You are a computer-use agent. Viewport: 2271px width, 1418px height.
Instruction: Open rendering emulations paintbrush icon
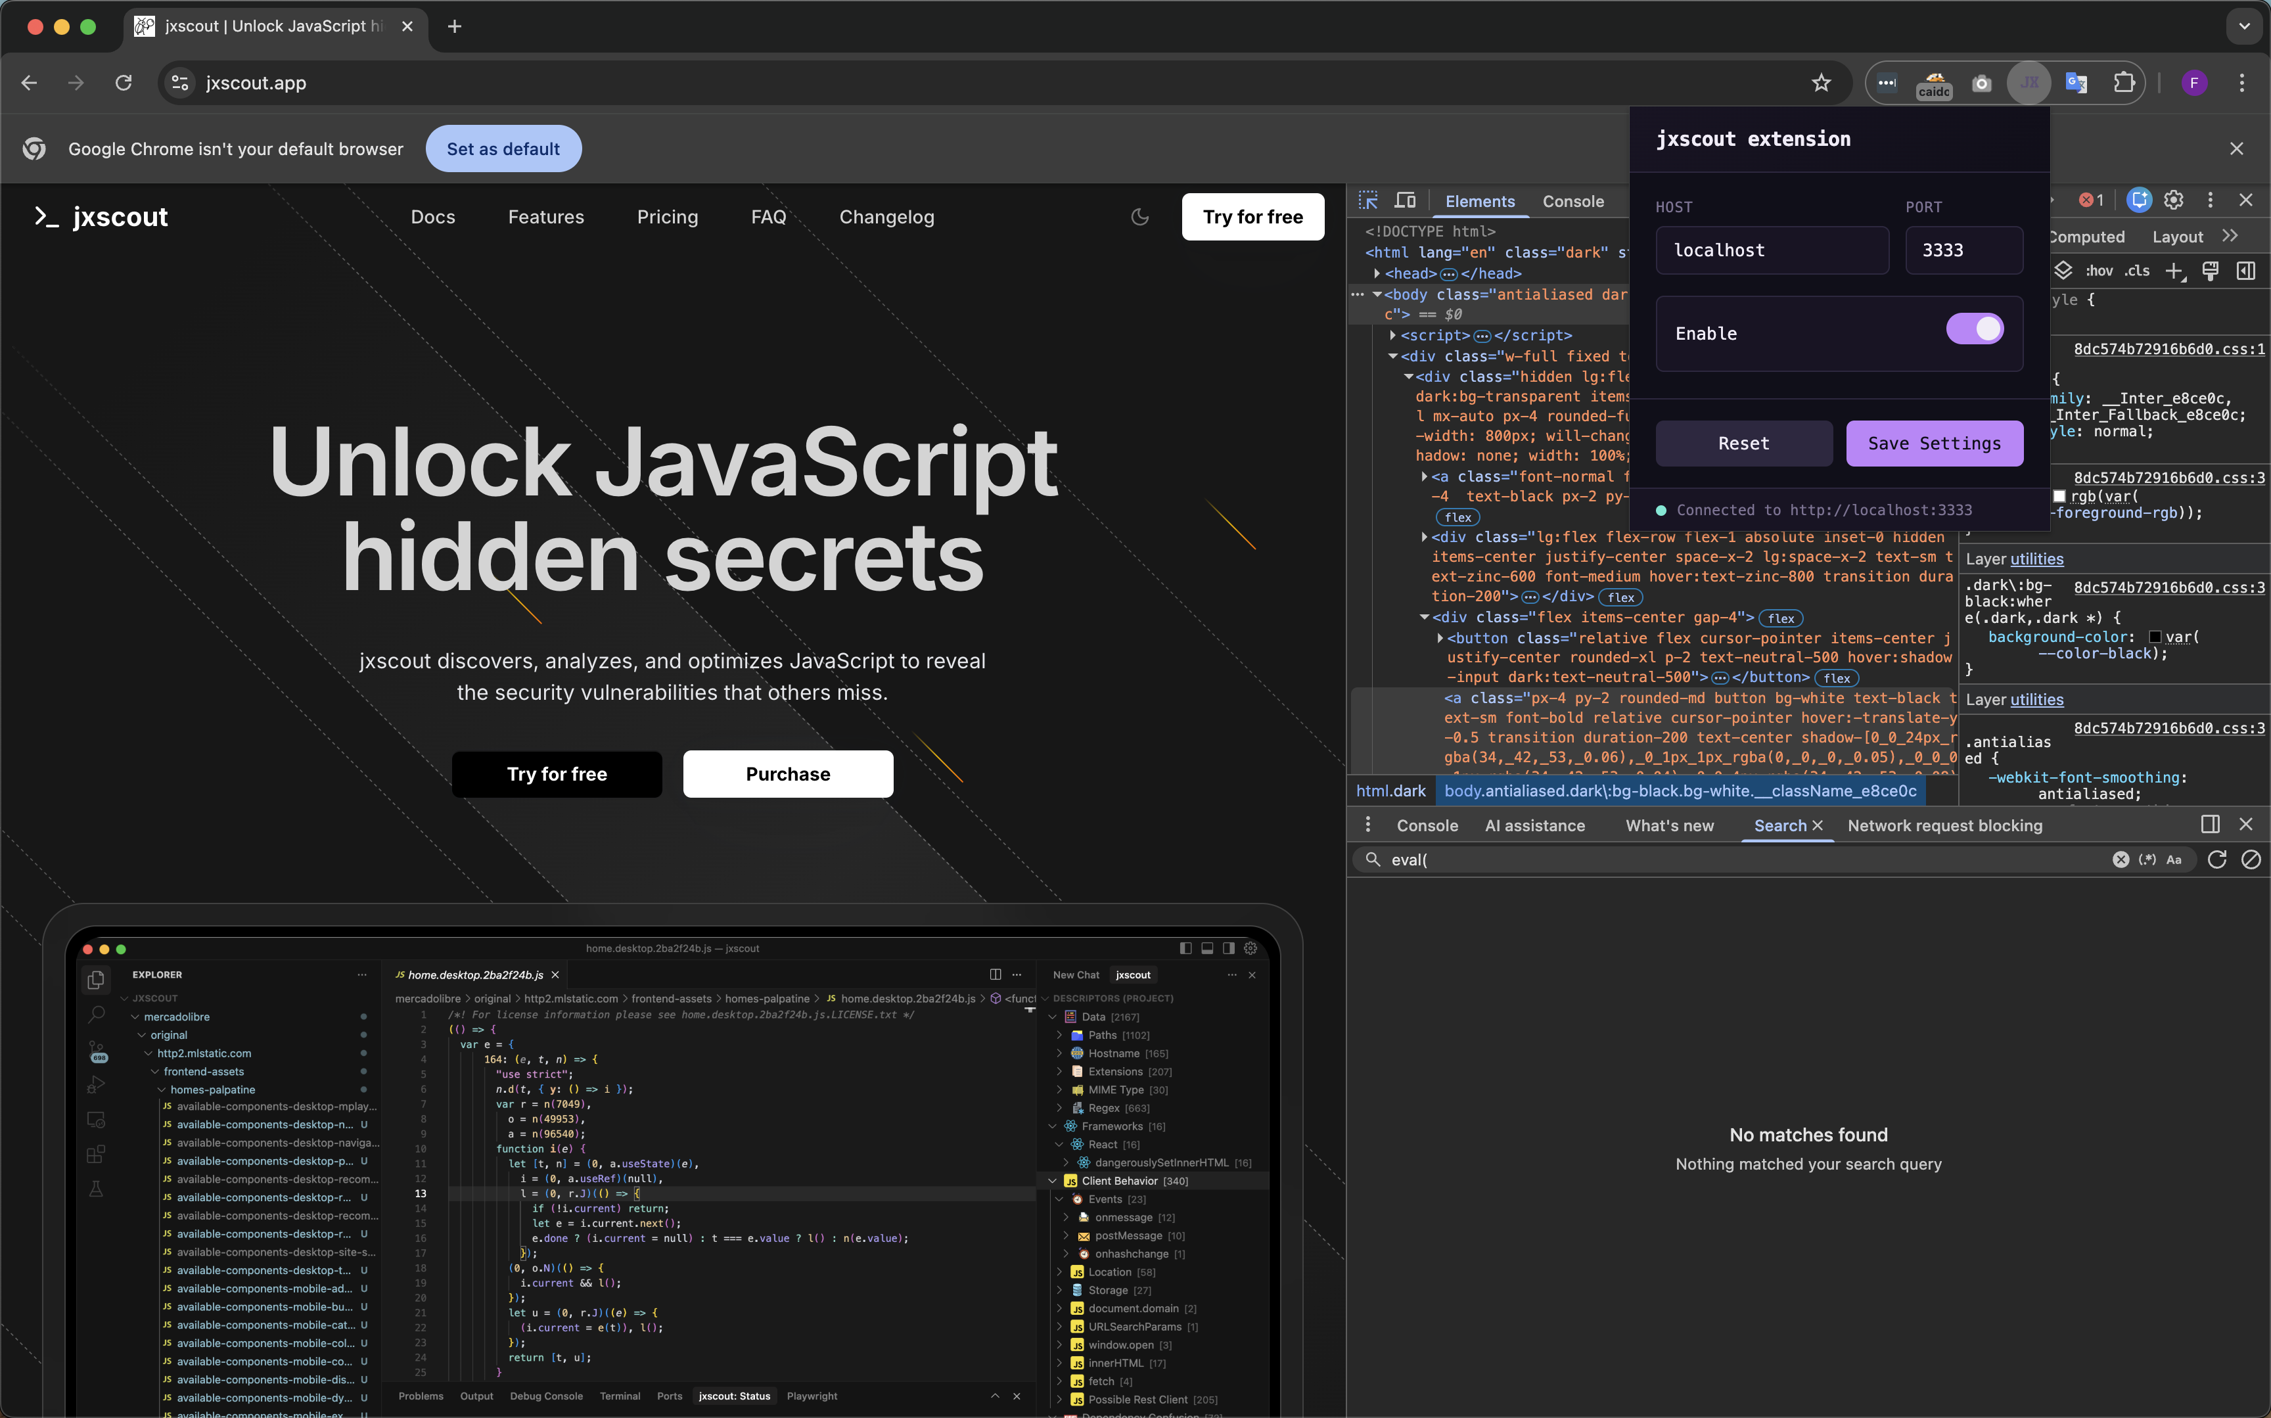[x=2210, y=271]
